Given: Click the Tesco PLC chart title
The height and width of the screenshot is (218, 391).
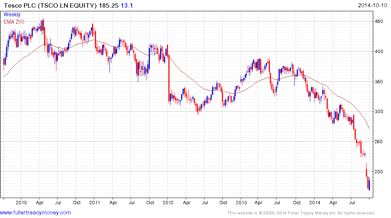Looking at the screenshot, I should pyautogui.click(x=50, y=5).
